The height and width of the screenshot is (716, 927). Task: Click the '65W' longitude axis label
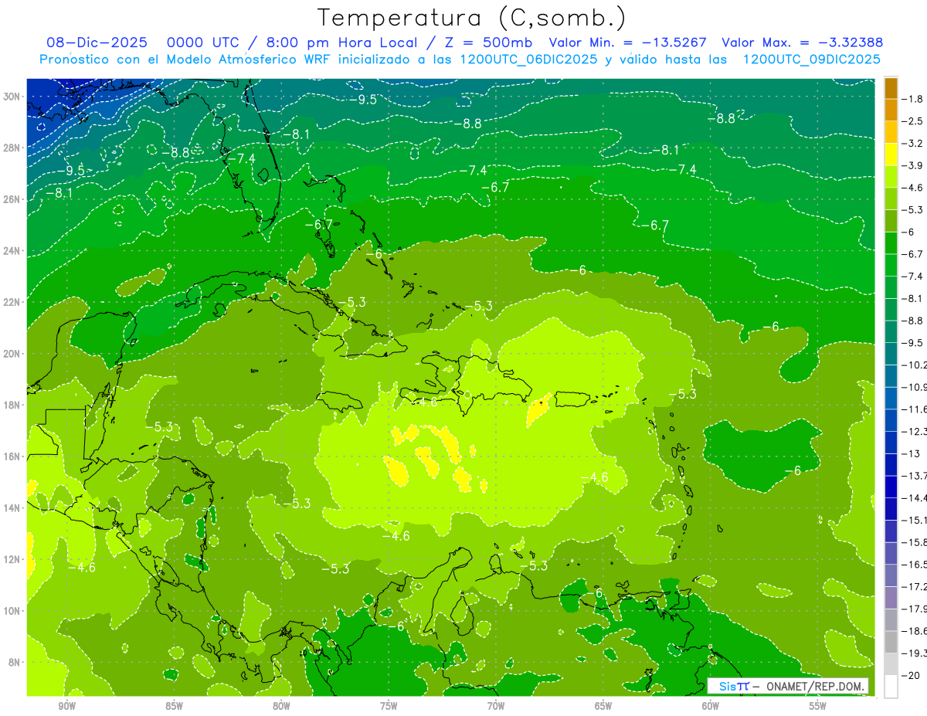tap(603, 706)
